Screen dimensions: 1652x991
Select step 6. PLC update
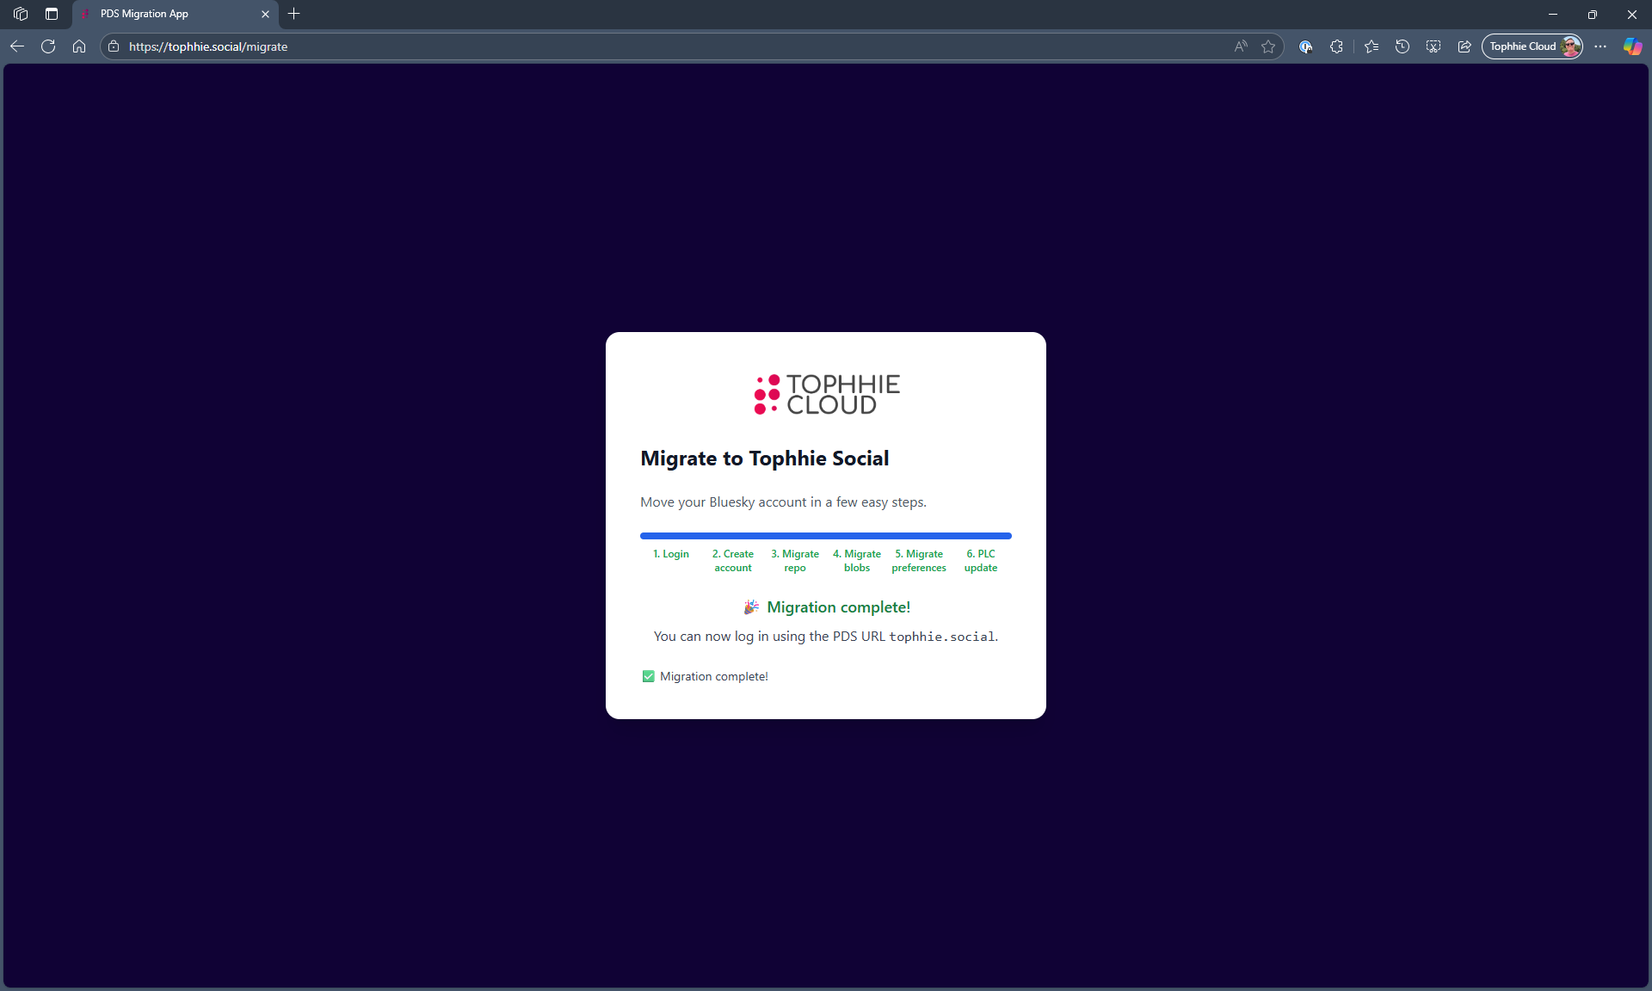(981, 561)
